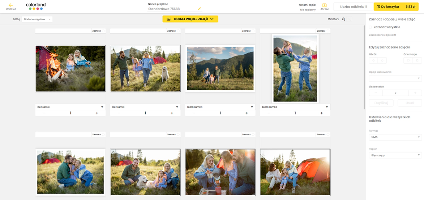The image size is (424, 200).
Task: Open the colorland logo home link
Action: coord(36,7)
